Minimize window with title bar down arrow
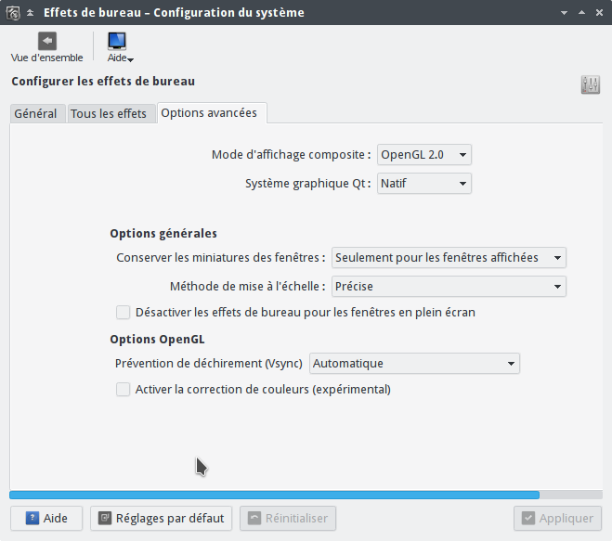 pyautogui.click(x=564, y=13)
